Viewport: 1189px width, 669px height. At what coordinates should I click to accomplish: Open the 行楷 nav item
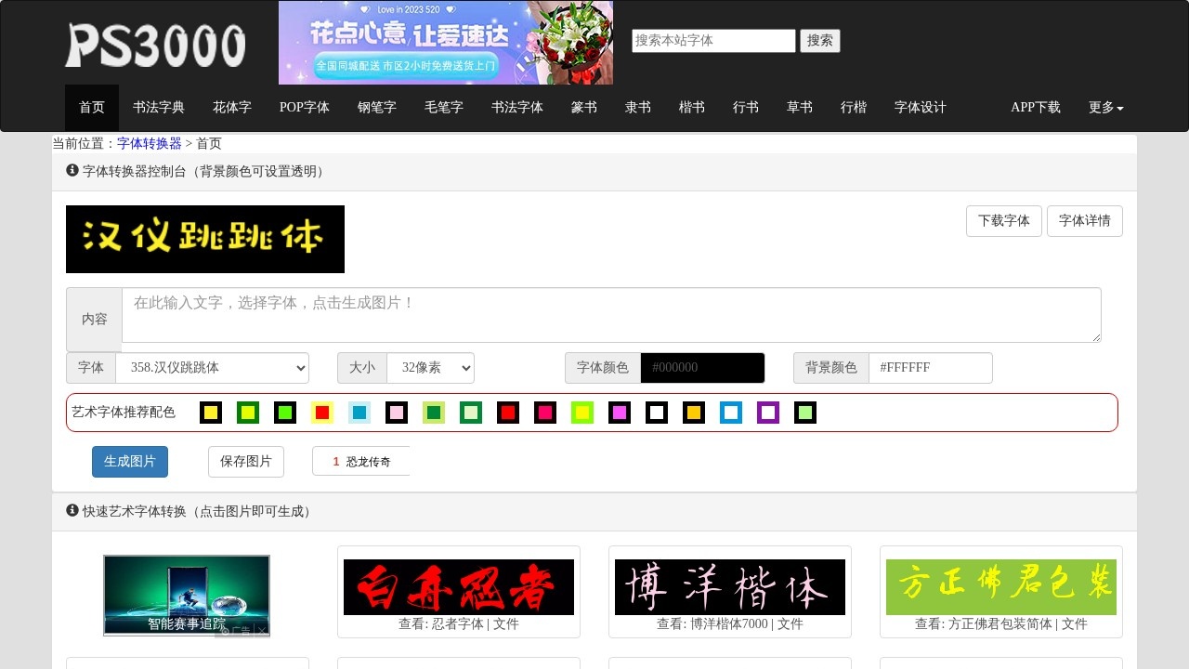coord(854,108)
